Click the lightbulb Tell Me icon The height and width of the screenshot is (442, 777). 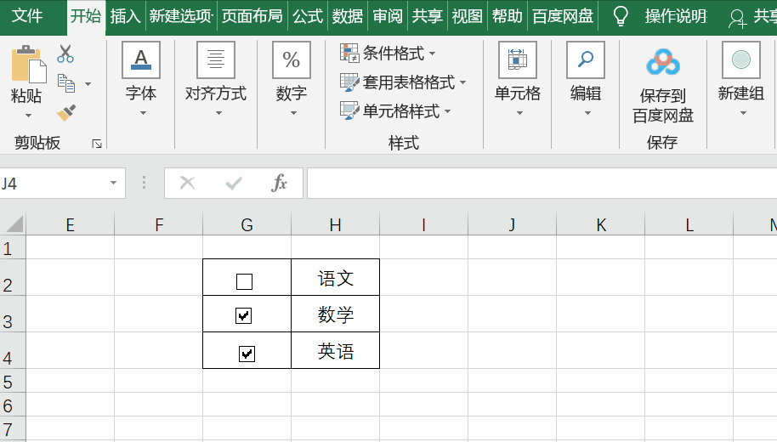coord(621,16)
